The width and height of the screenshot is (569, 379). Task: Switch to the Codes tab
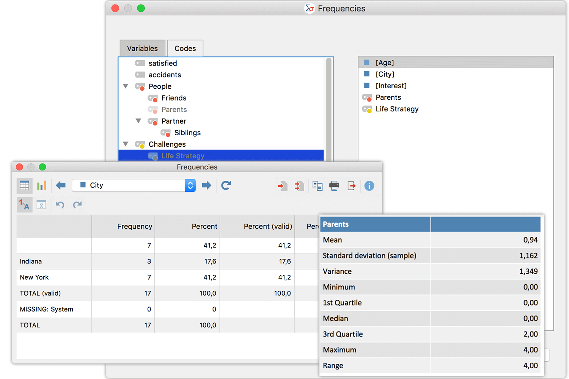[185, 49]
